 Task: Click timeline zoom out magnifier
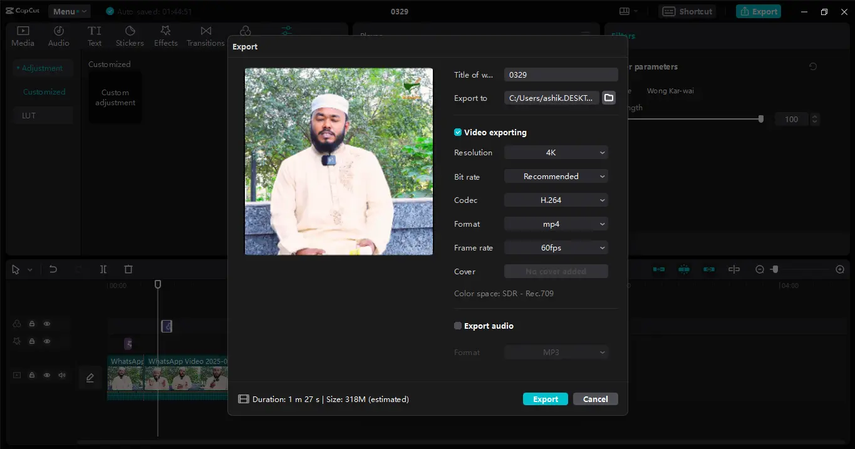(x=760, y=269)
